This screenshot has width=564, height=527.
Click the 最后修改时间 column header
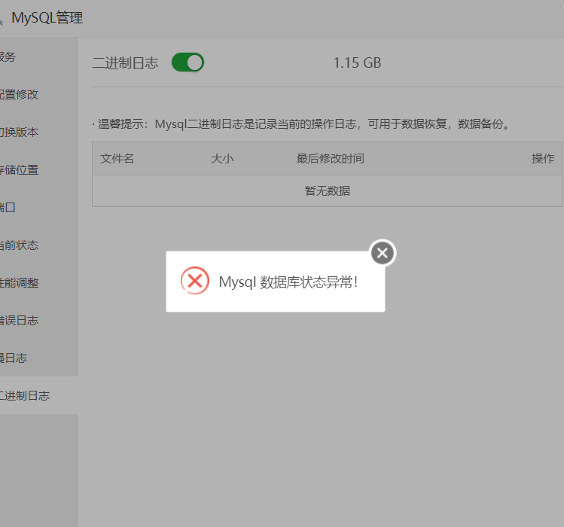pyautogui.click(x=331, y=159)
